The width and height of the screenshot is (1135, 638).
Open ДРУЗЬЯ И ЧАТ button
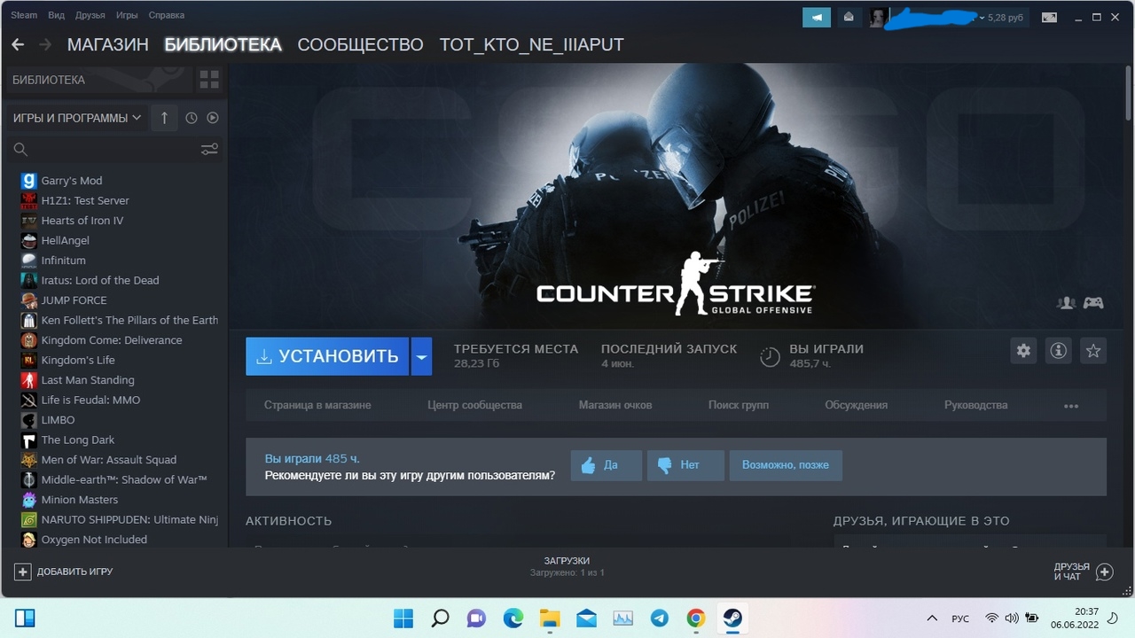click(x=1083, y=572)
